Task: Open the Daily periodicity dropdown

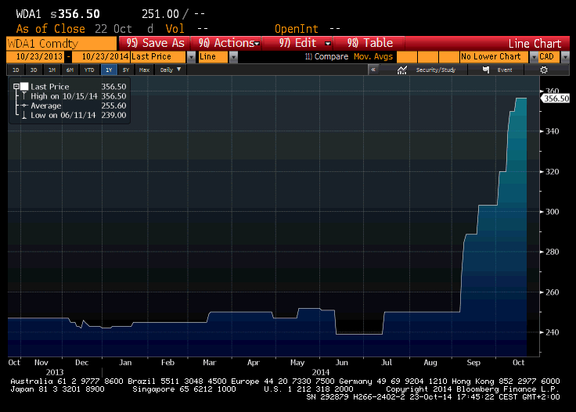Action: (x=171, y=70)
